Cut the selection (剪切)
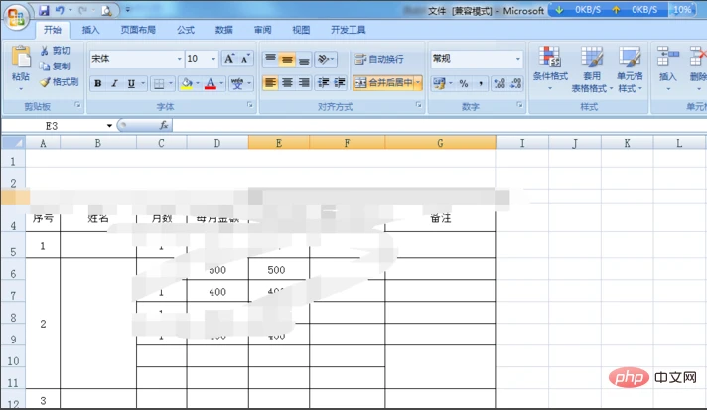 pyautogui.click(x=55, y=51)
